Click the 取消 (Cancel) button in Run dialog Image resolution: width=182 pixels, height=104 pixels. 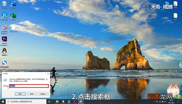click(x=32, y=94)
